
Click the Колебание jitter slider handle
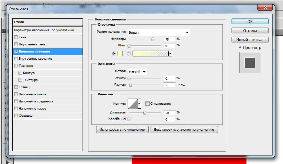tap(129, 119)
